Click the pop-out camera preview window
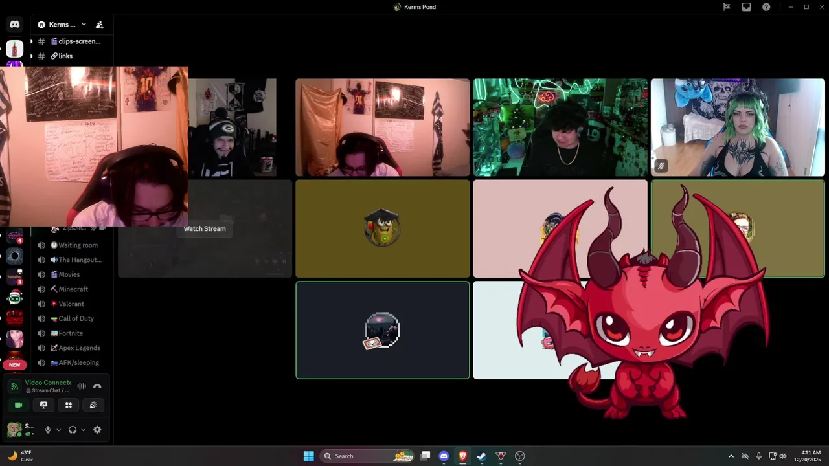The height and width of the screenshot is (466, 829). tap(94, 146)
